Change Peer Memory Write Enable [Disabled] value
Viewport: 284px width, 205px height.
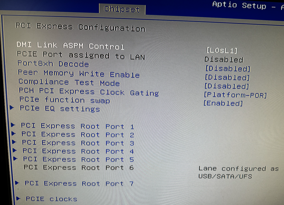coord(227,77)
